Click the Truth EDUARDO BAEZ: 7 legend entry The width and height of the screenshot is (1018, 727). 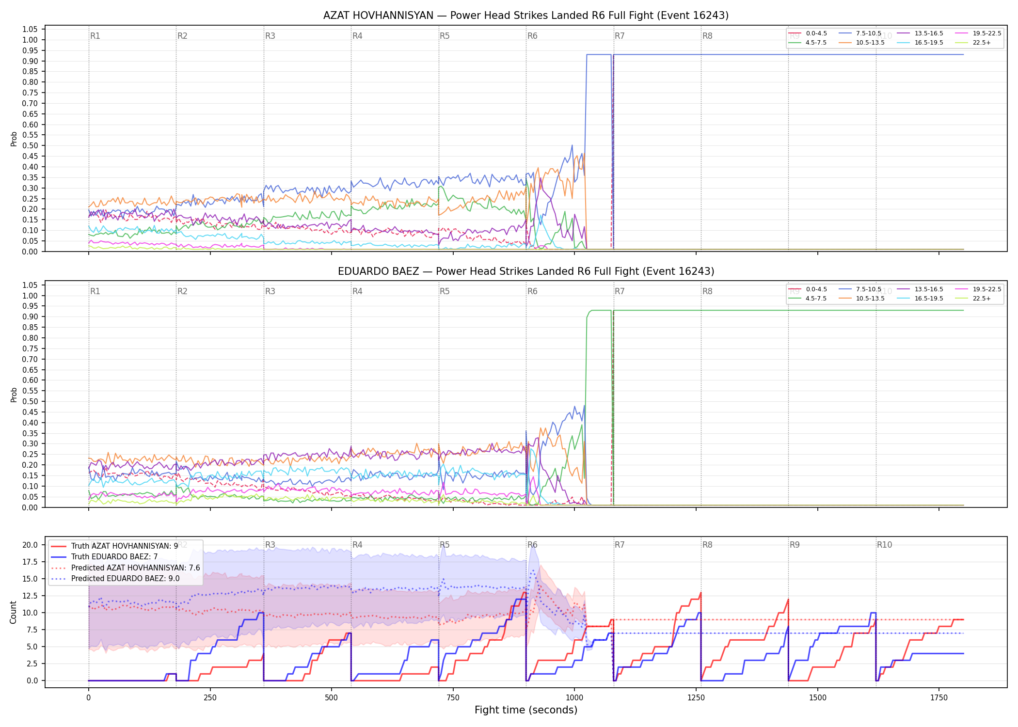click(x=104, y=557)
